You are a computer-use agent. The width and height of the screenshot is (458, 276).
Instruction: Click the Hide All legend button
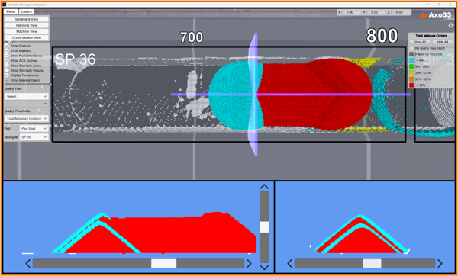(443, 42)
